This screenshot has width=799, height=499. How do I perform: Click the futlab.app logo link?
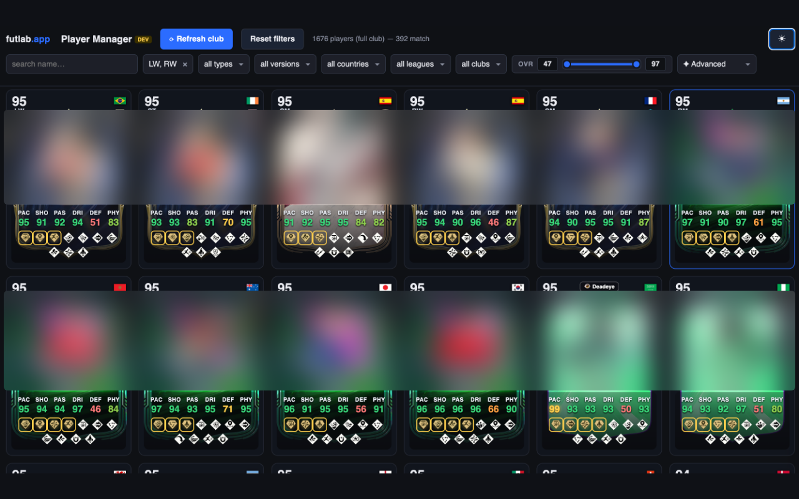click(28, 39)
